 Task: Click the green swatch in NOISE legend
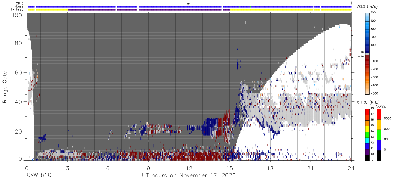[380, 134]
